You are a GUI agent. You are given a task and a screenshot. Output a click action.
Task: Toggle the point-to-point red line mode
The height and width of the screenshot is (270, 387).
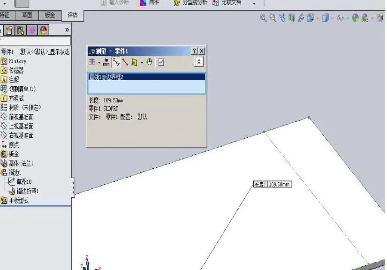point(125,62)
